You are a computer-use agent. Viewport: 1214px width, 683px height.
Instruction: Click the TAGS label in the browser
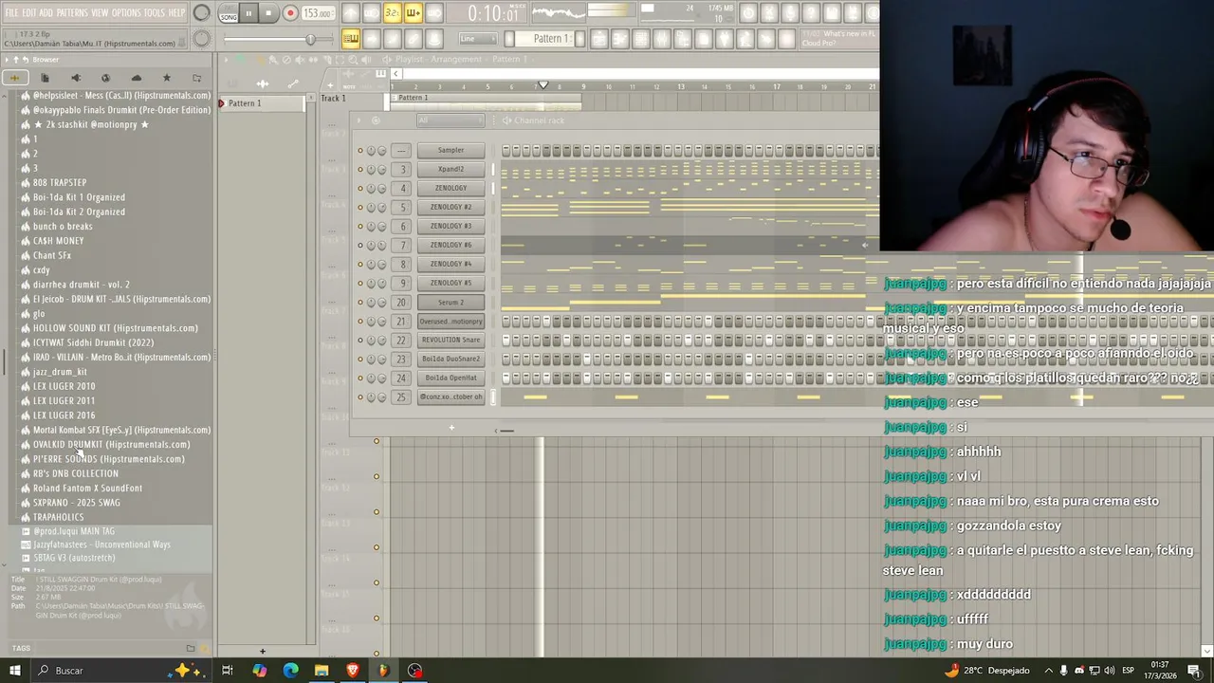pyautogui.click(x=21, y=648)
